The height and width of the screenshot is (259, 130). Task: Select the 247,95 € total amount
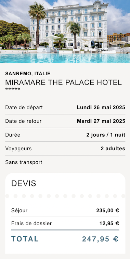click(x=101, y=239)
